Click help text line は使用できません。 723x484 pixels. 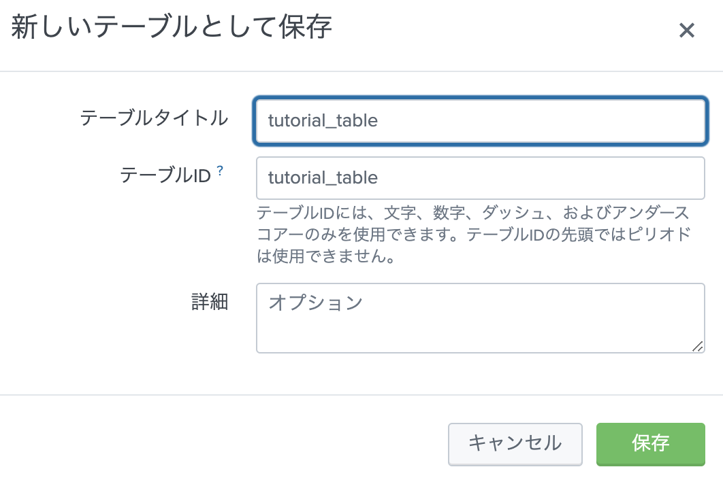click(x=326, y=258)
